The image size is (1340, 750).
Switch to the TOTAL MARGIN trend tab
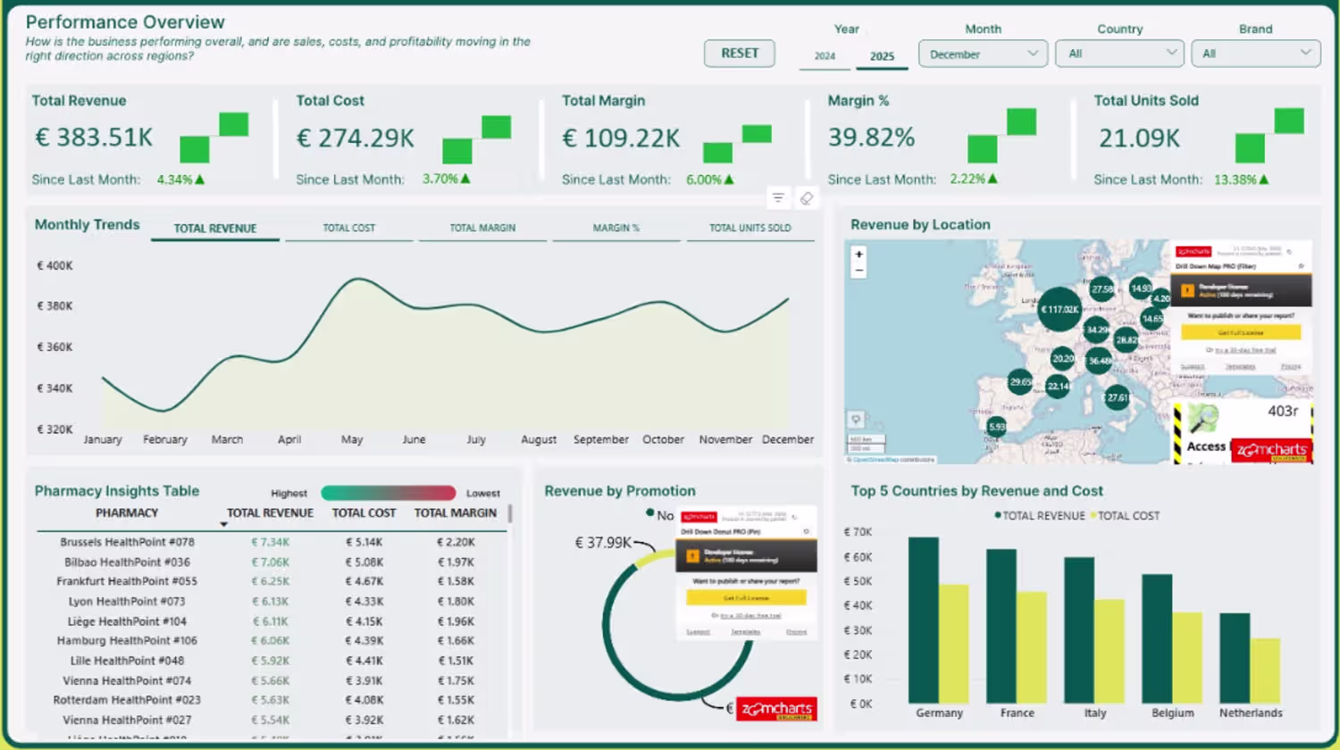[x=482, y=229]
